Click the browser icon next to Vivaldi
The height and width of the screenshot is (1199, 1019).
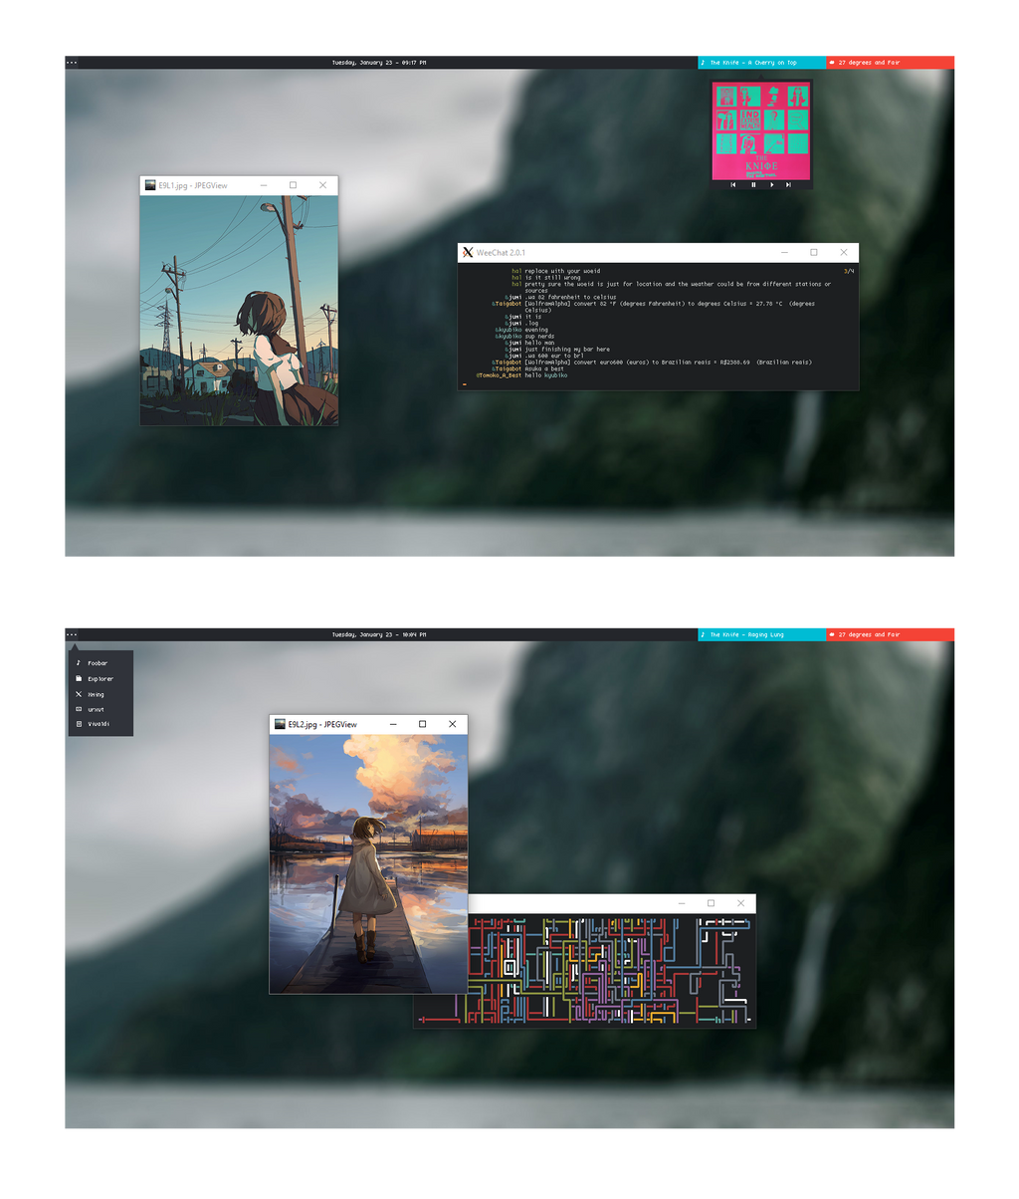tap(79, 724)
